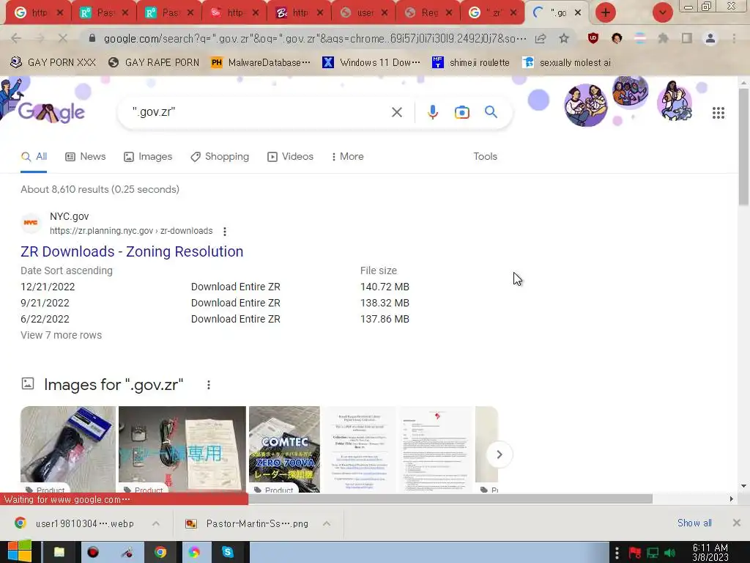The width and height of the screenshot is (750, 563).
Task: Open the first product image thumbnail
Action: coord(68,449)
